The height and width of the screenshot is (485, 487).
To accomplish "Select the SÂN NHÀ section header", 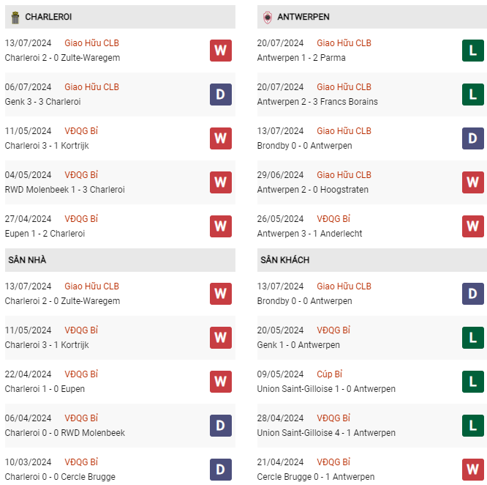I will pos(120,260).
